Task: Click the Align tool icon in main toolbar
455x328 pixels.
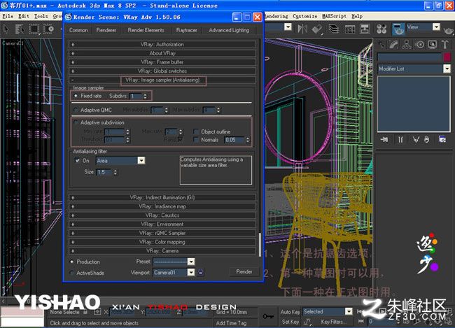Action: (x=317, y=29)
